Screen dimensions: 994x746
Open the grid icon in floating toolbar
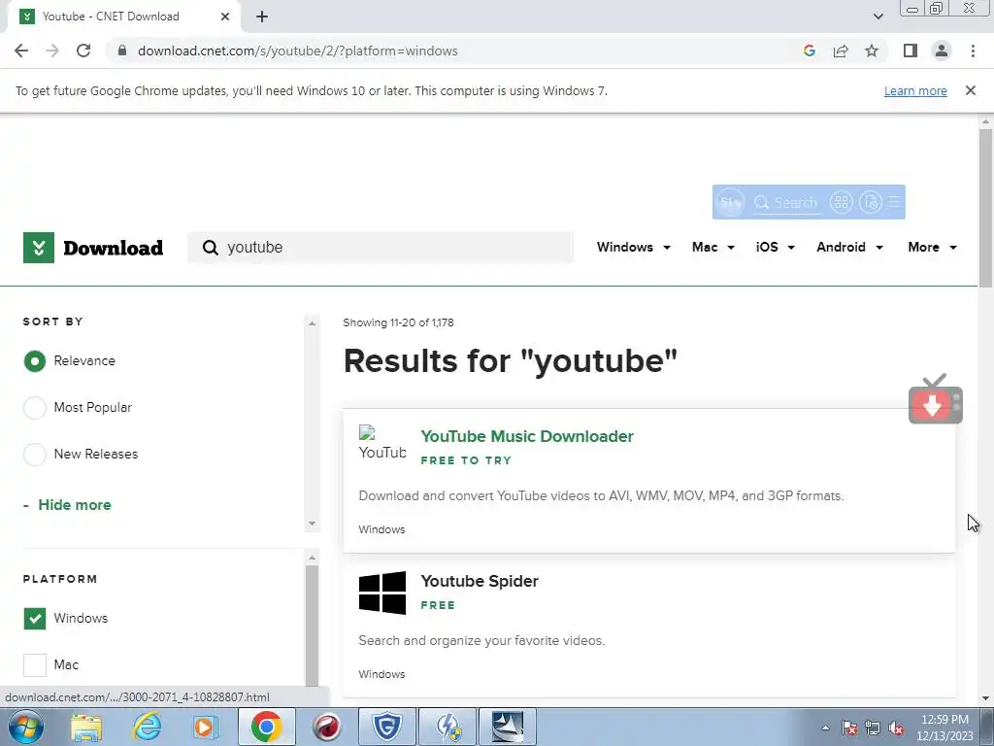[842, 202]
